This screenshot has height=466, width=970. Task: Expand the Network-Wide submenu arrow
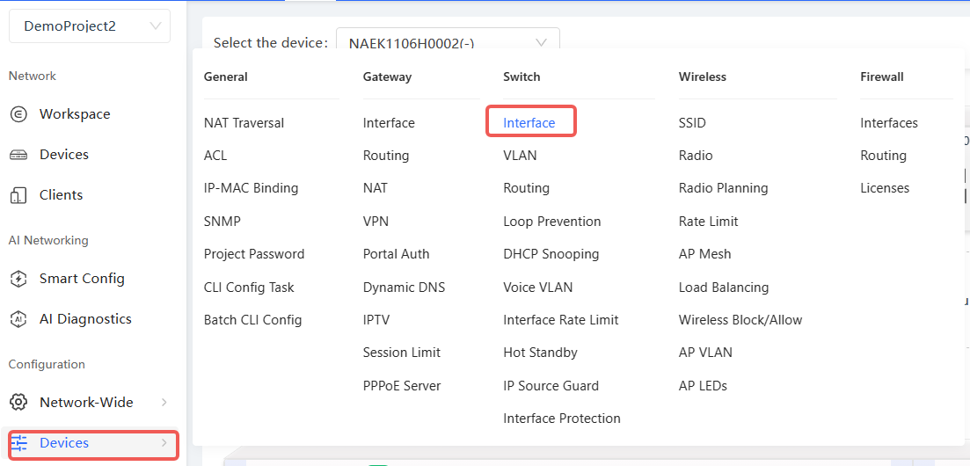(164, 403)
